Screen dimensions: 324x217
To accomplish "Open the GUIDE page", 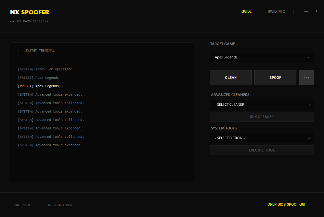I will coord(246,12).
